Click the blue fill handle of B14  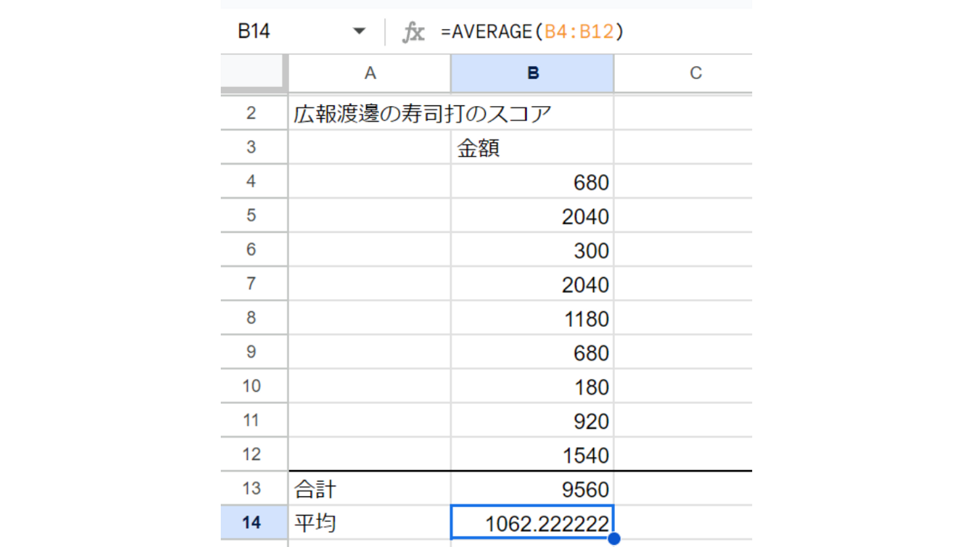pyautogui.click(x=614, y=538)
